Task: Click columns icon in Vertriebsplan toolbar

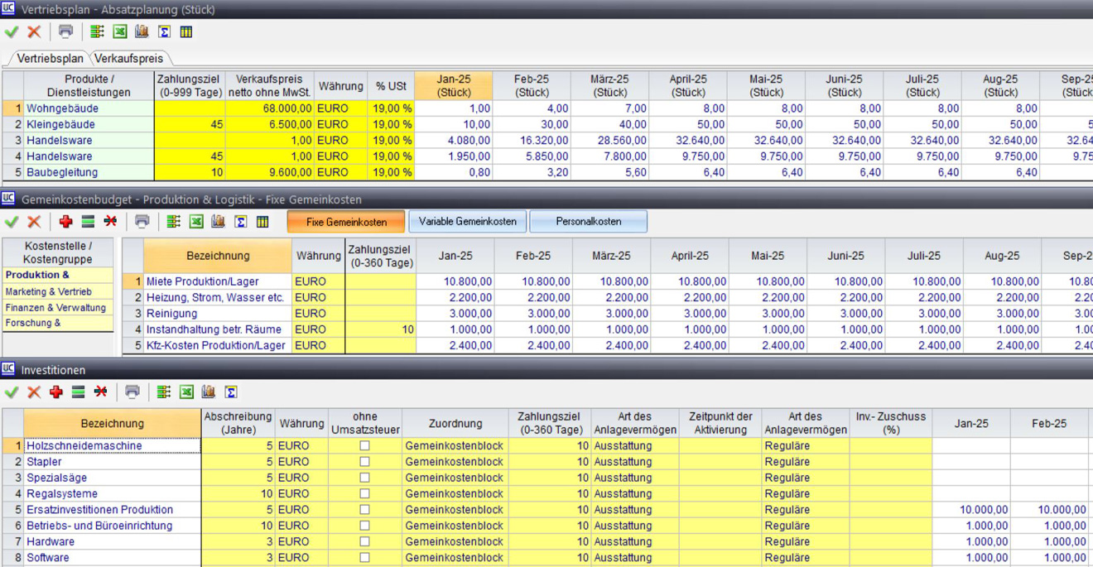Action: 186,31
